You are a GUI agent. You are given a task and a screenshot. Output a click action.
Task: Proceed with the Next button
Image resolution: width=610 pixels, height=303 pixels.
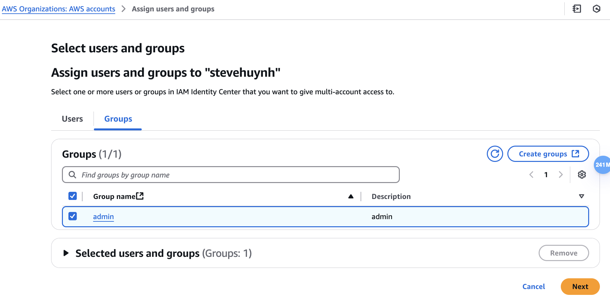[x=580, y=286]
